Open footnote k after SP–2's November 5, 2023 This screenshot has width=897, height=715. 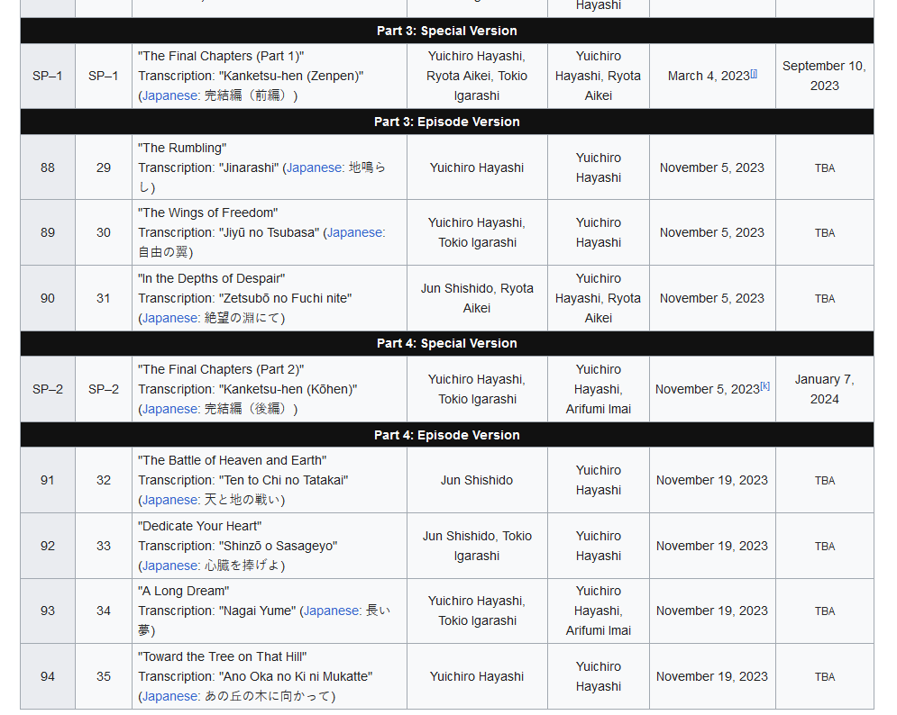click(764, 386)
